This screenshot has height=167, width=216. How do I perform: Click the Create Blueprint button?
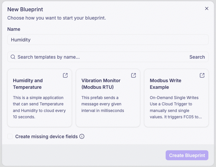coord(187,155)
